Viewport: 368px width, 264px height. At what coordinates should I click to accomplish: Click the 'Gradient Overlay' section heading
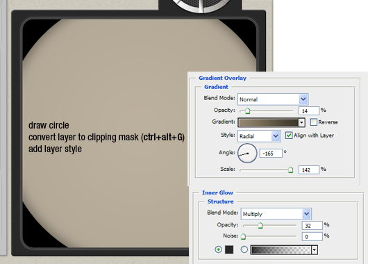click(x=222, y=78)
